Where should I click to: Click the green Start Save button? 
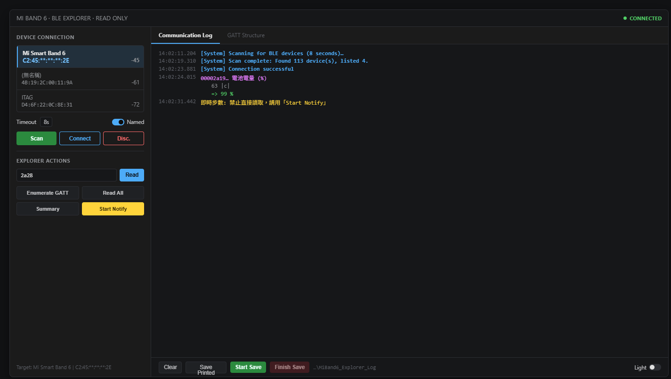tap(248, 367)
